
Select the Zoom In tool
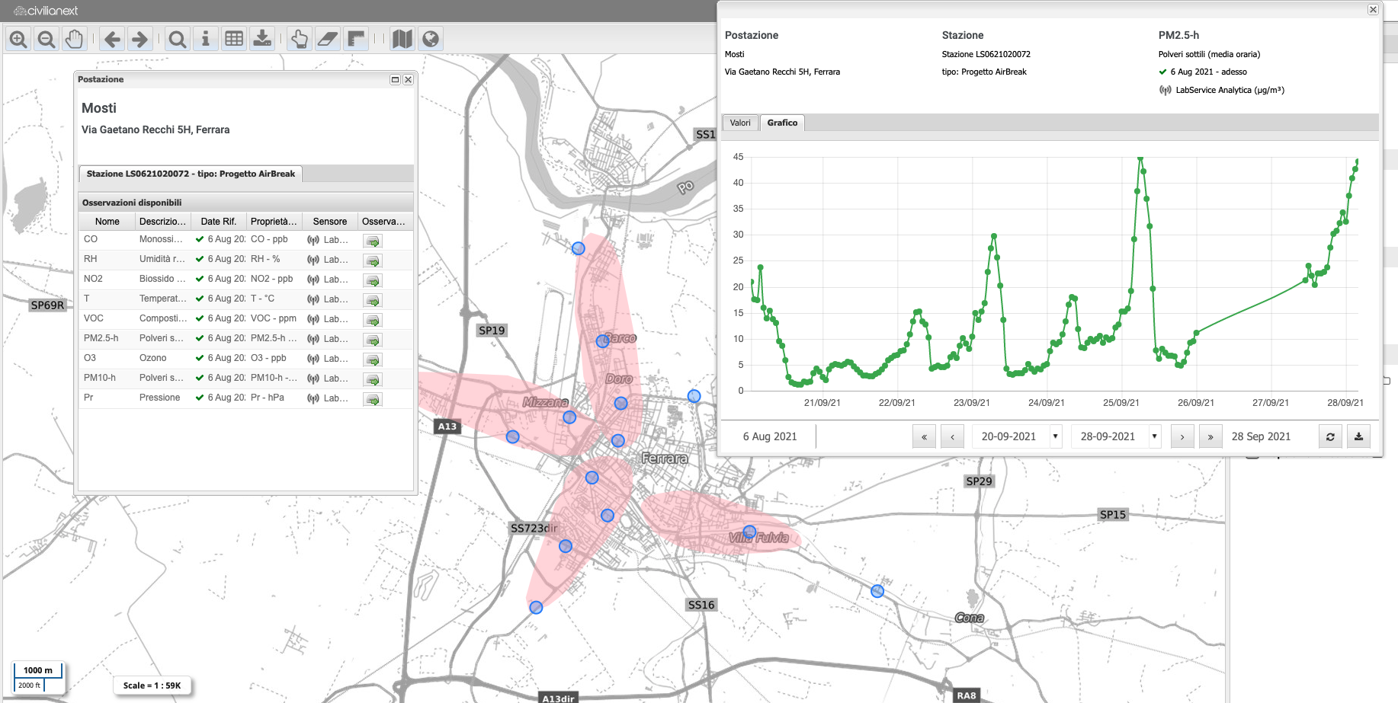click(18, 39)
